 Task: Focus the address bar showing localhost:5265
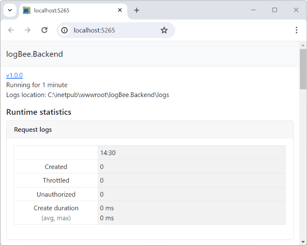click(x=115, y=30)
